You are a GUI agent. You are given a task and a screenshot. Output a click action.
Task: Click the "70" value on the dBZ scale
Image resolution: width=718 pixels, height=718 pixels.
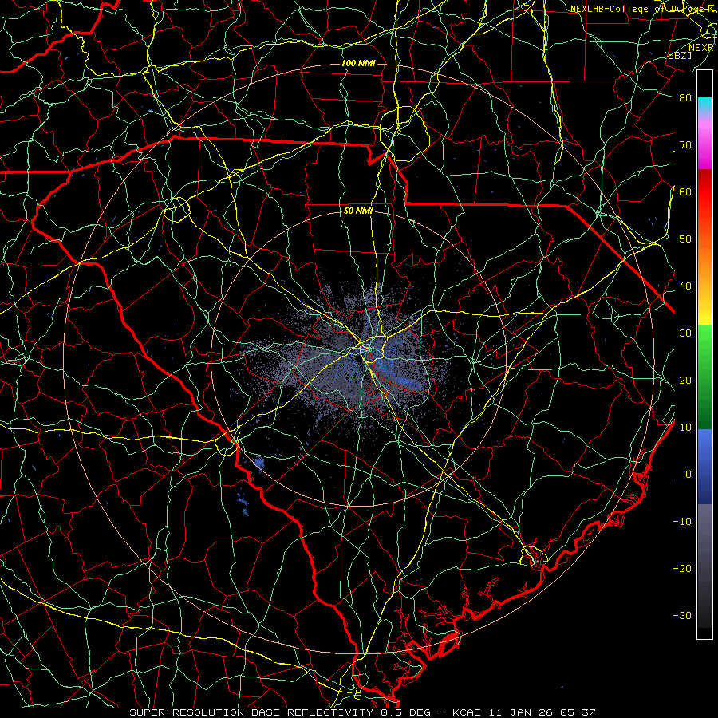tap(685, 145)
